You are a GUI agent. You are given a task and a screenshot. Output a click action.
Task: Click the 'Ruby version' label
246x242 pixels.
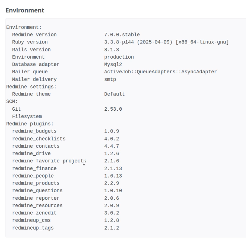(30, 42)
